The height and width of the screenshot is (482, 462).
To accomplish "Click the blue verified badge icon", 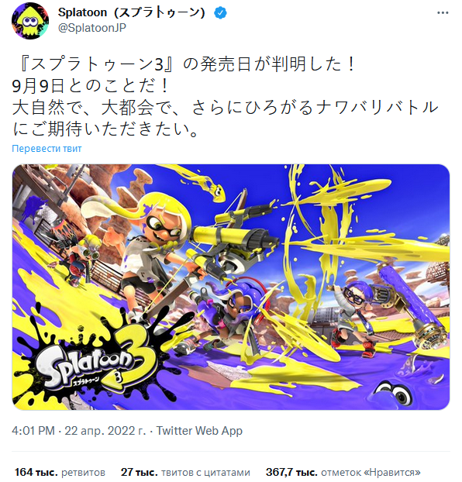I will click(221, 13).
